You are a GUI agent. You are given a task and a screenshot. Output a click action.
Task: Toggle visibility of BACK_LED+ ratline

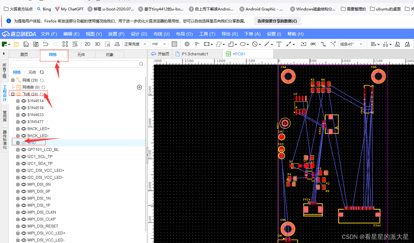(x=24, y=129)
